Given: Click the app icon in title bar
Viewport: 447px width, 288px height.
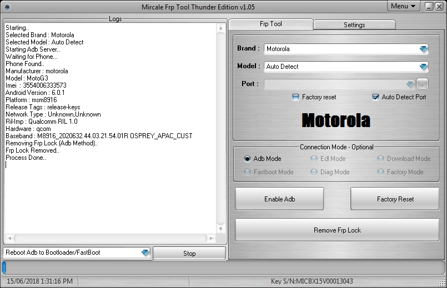Looking at the screenshot, I should click(7, 7).
